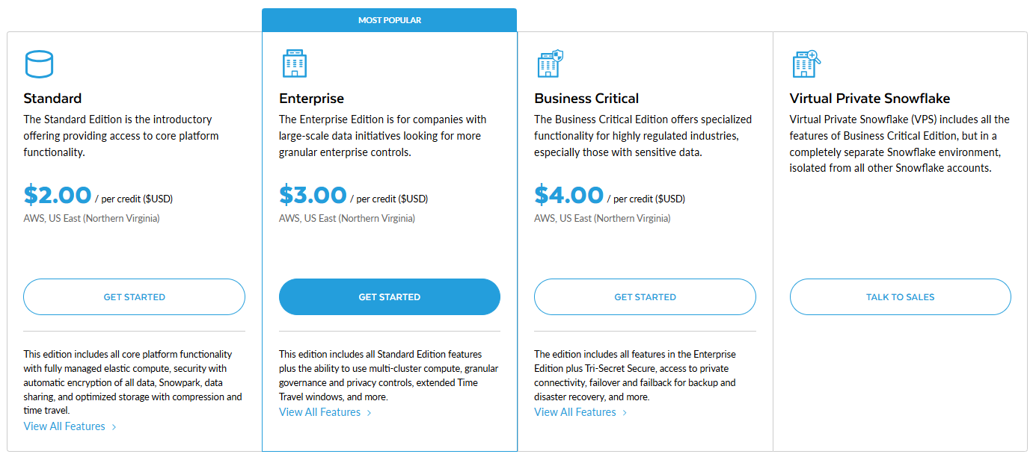Click the $4.00 per credit price
This screenshot has width=1033, height=457.
(569, 195)
